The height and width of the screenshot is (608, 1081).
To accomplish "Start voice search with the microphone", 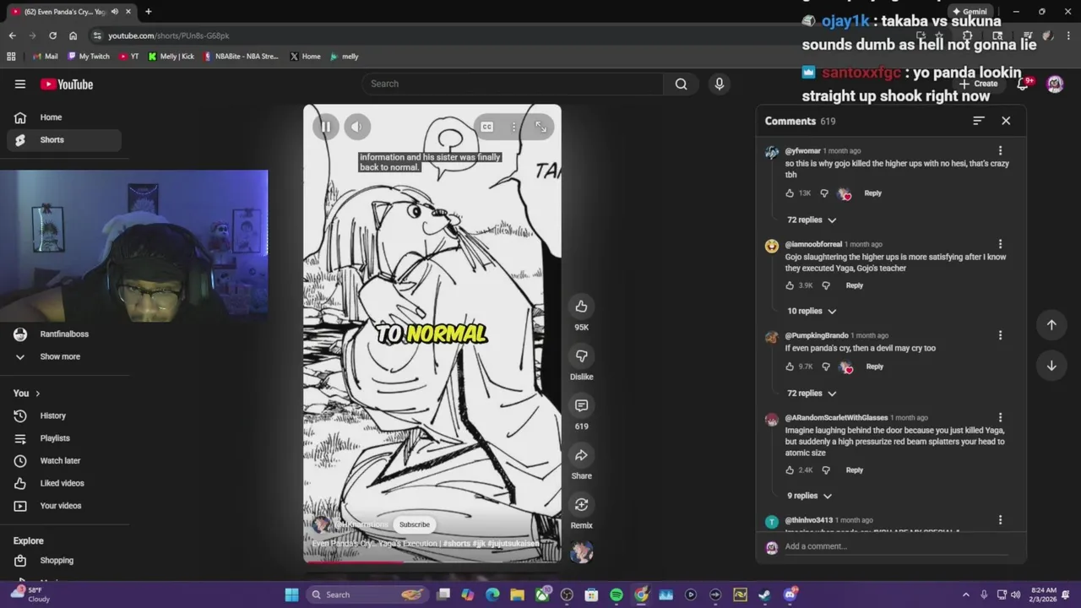I will tap(720, 84).
